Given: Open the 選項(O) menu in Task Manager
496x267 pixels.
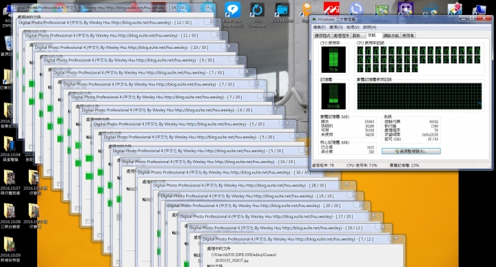Looking at the screenshot, I should tap(336, 27).
